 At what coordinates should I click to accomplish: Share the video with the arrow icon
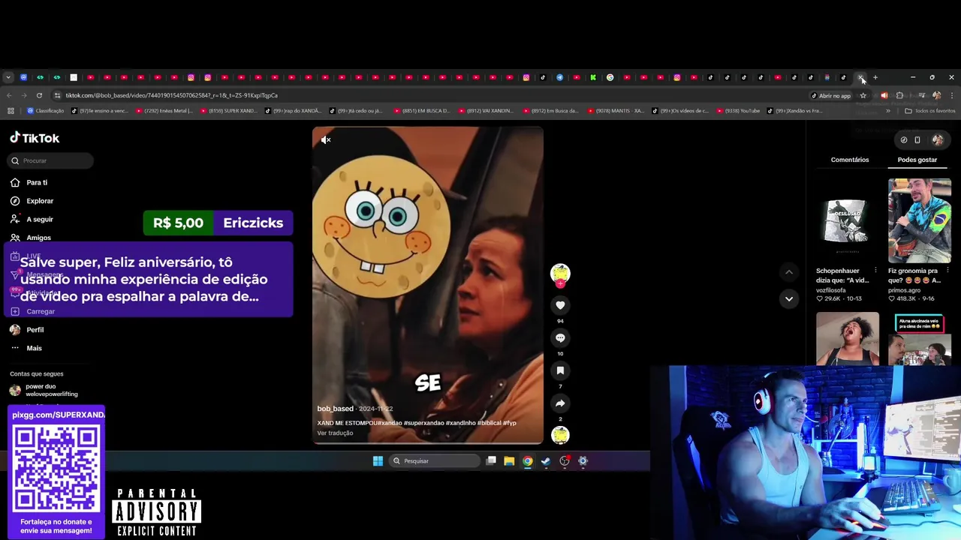click(560, 403)
